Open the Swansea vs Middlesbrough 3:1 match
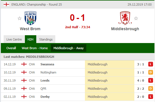Viewport: 155px width, 102px height. pyautogui.click(x=78, y=64)
